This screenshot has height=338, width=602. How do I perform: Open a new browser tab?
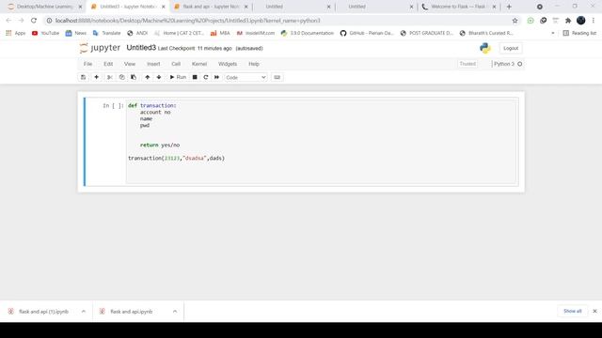click(x=509, y=7)
